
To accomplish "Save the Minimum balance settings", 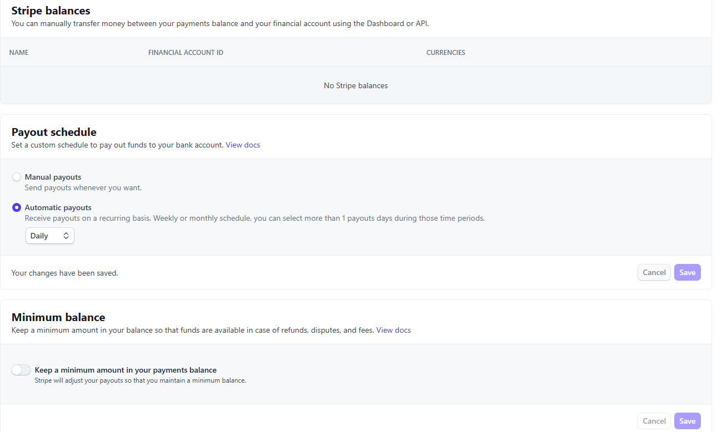I will (x=688, y=421).
